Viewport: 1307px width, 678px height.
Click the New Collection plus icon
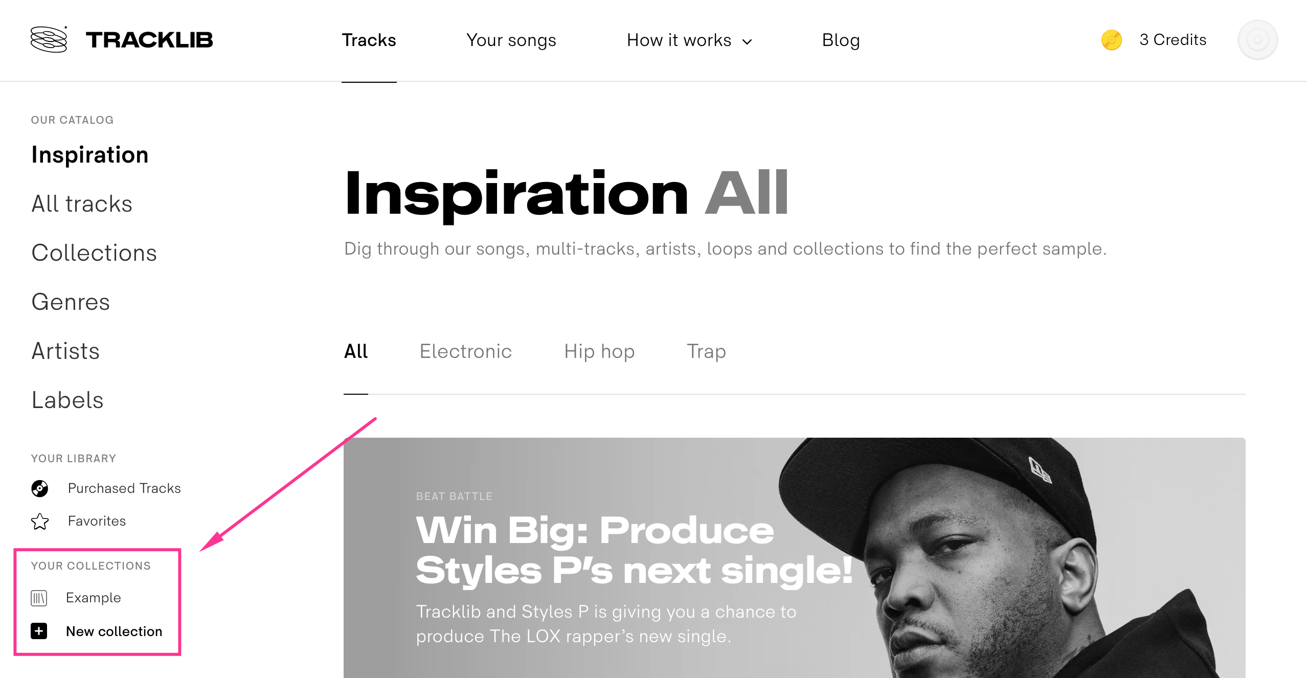[40, 629]
